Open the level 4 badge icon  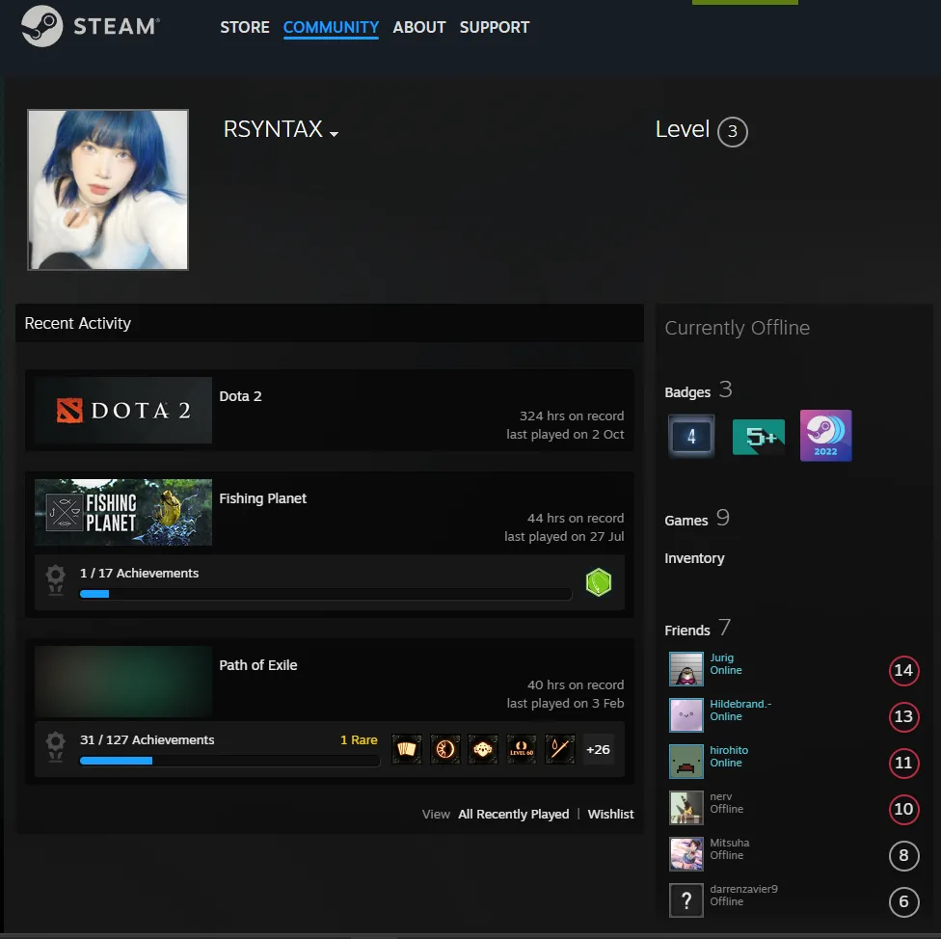click(x=690, y=436)
